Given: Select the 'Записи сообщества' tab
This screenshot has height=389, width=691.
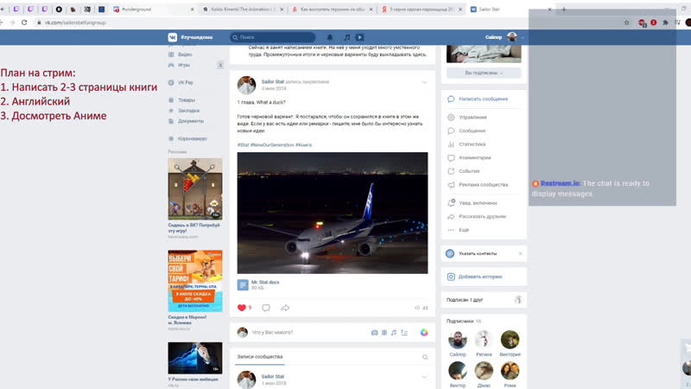Looking at the screenshot, I should (x=260, y=356).
